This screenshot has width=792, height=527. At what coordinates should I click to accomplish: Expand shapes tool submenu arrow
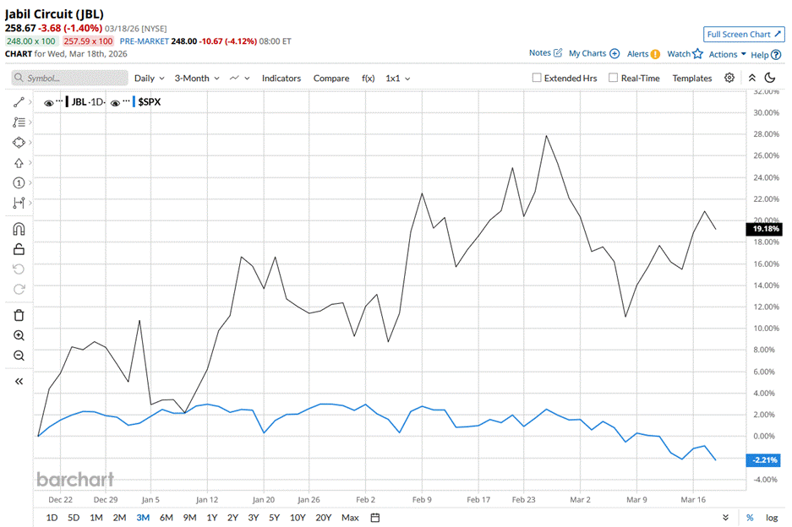(30, 143)
